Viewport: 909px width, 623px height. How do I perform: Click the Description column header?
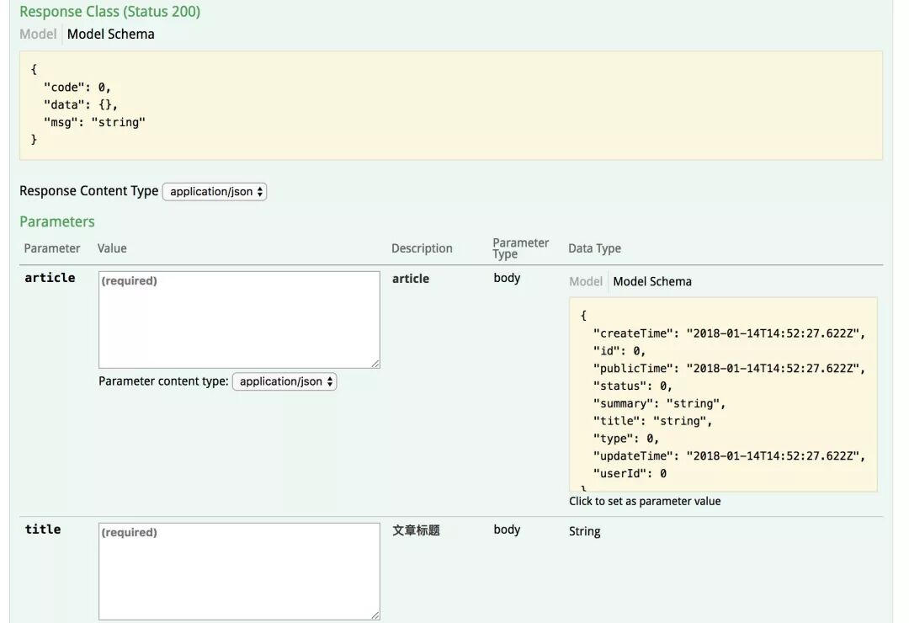click(422, 248)
